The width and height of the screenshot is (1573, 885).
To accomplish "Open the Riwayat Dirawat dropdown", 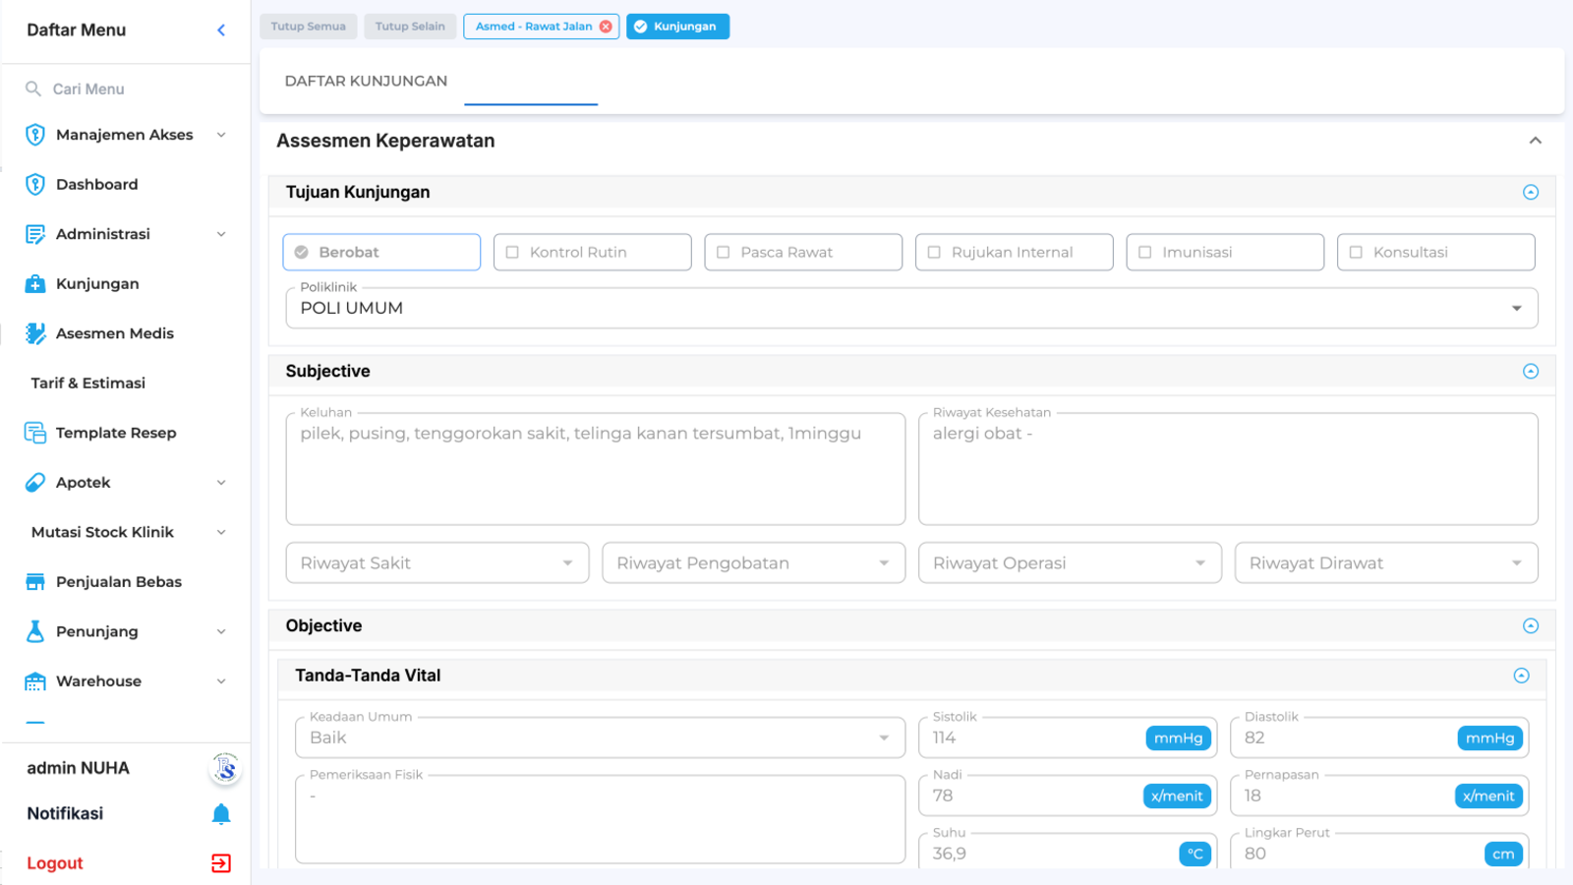I will click(1386, 562).
